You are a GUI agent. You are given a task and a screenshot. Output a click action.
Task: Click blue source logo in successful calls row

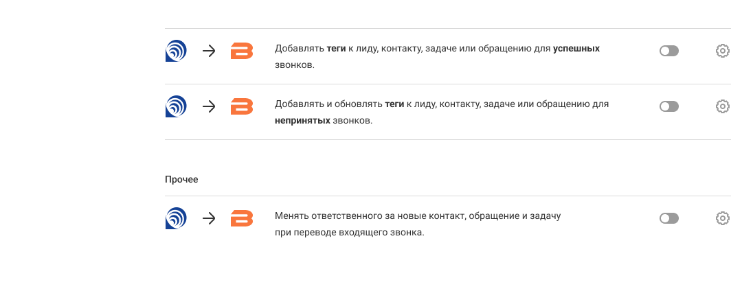(x=177, y=51)
